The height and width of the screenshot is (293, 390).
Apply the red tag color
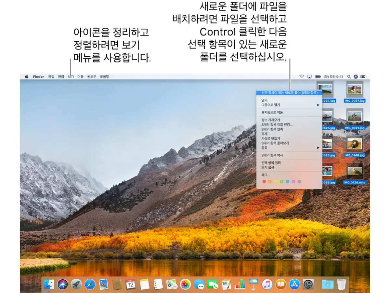tap(264, 181)
